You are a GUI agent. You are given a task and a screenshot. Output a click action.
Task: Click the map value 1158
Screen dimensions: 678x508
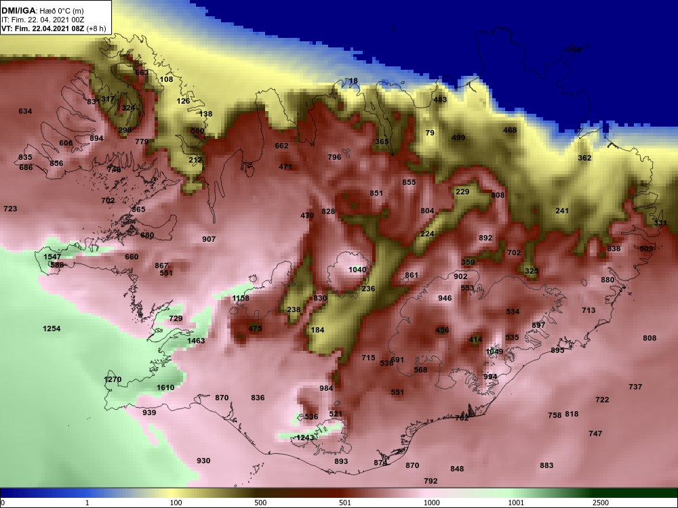coord(241,298)
